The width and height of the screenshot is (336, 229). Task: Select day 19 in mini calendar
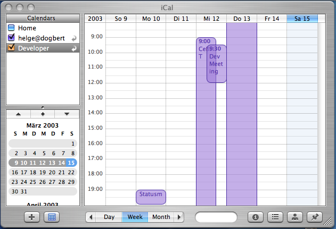point(43,172)
